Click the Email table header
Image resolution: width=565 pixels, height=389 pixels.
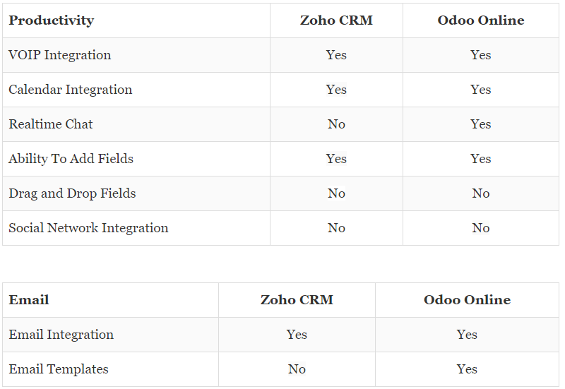pyautogui.click(x=29, y=300)
